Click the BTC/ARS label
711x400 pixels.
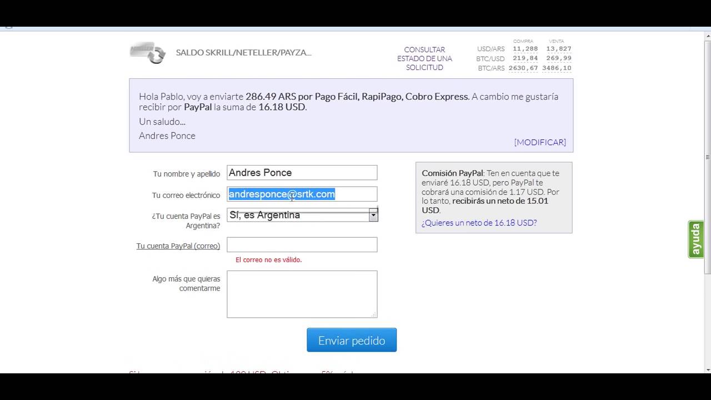click(491, 68)
